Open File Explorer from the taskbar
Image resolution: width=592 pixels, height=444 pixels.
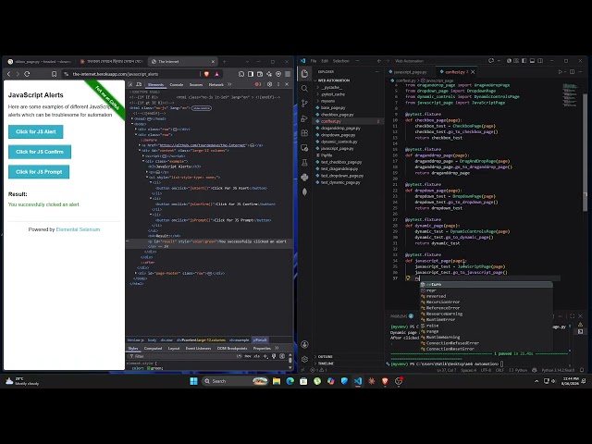point(277,381)
